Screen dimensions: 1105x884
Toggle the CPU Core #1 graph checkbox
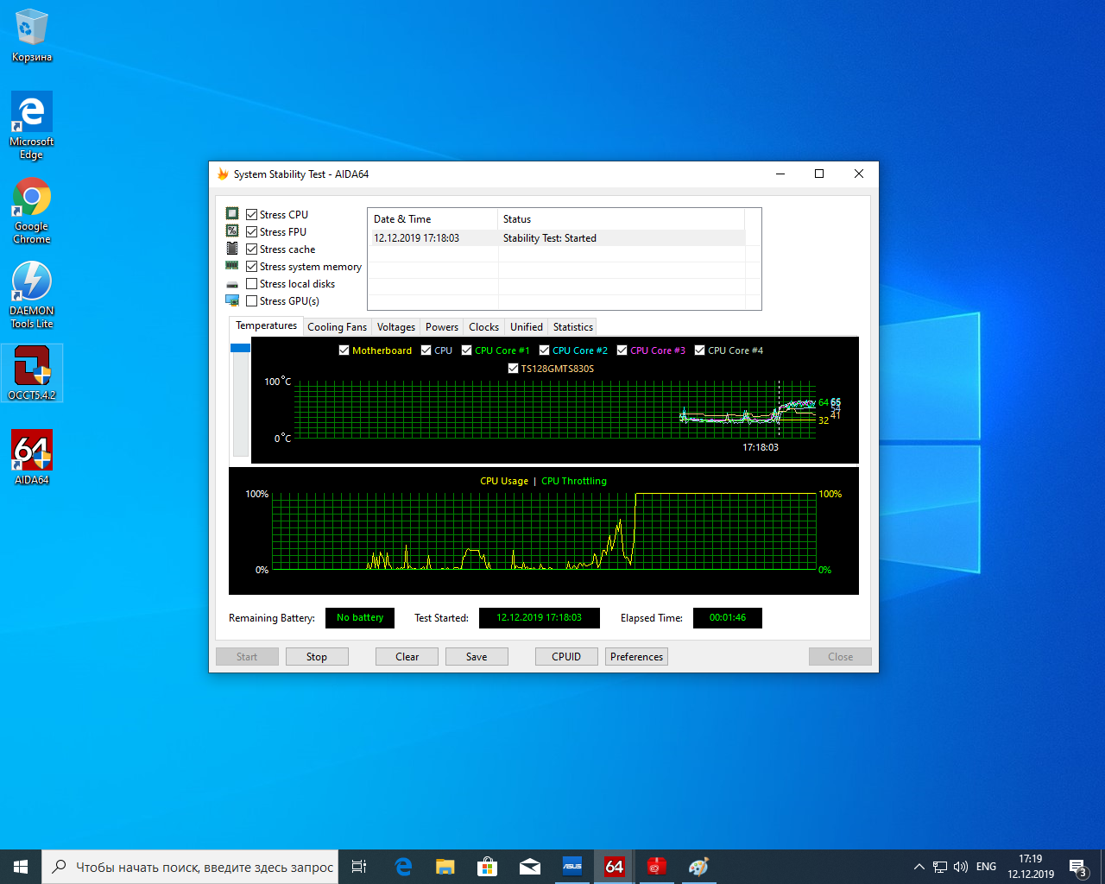[467, 350]
